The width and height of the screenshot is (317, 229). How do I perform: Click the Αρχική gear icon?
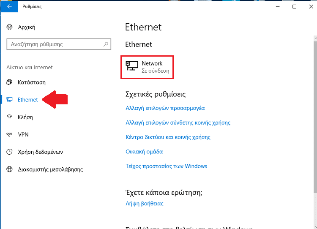(x=9, y=27)
